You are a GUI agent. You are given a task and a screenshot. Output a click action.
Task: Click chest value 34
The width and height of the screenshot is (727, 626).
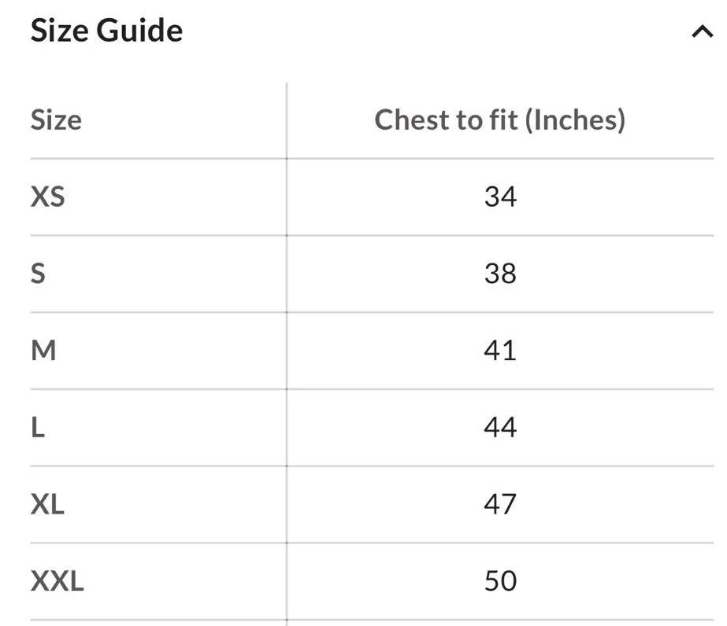(x=500, y=196)
